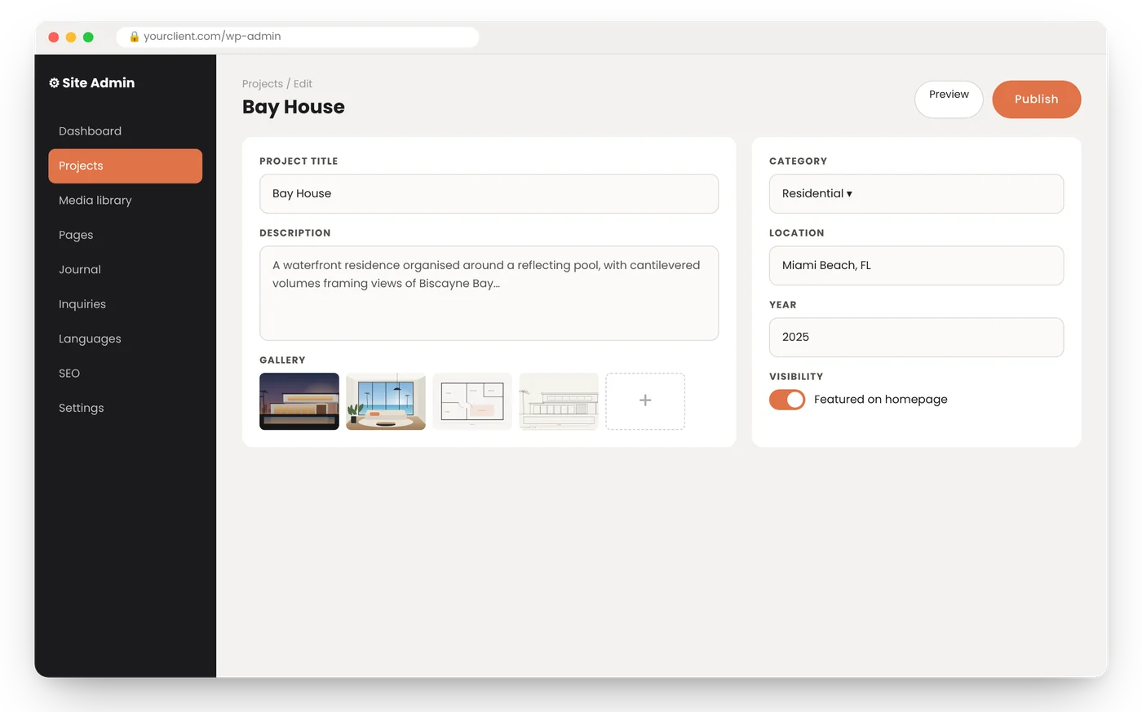
Task: Go to SEO settings
Action: click(126, 374)
